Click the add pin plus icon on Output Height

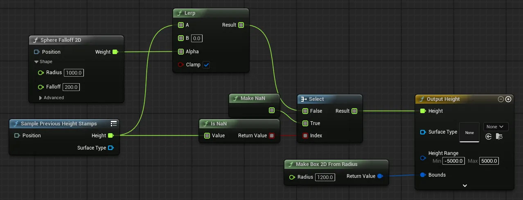508,99
